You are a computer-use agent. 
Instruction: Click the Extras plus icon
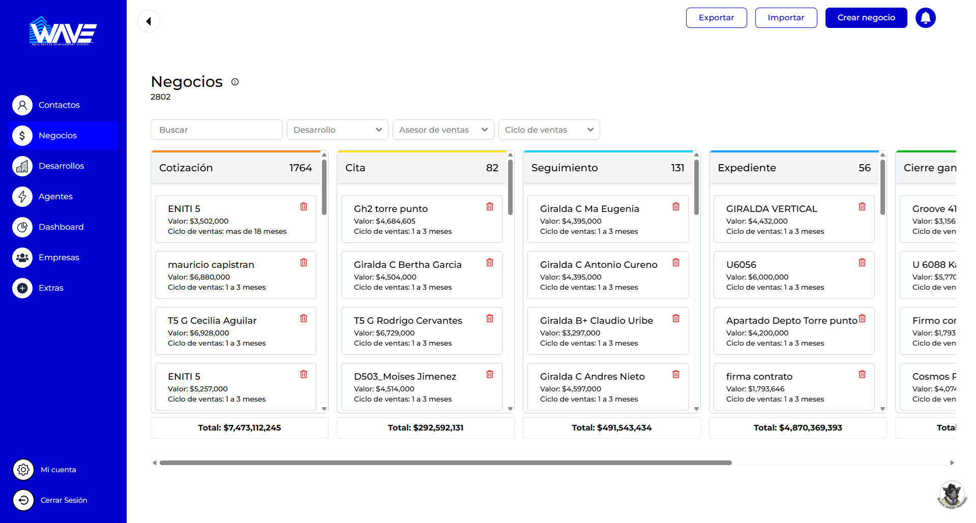[22, 288]
